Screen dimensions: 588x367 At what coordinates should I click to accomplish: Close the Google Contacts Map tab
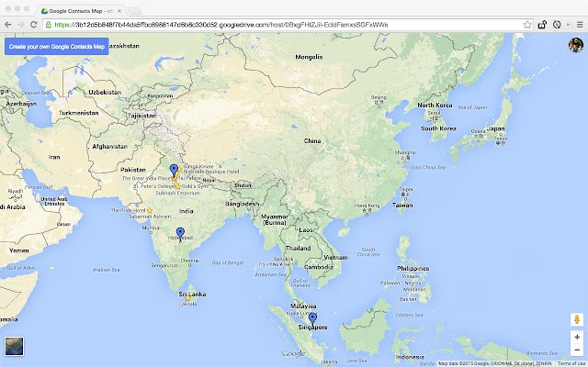(x=119, y=11)
